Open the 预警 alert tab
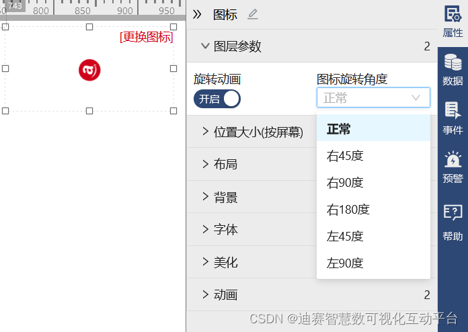468x332 pixels. click(x=453, y=167)
